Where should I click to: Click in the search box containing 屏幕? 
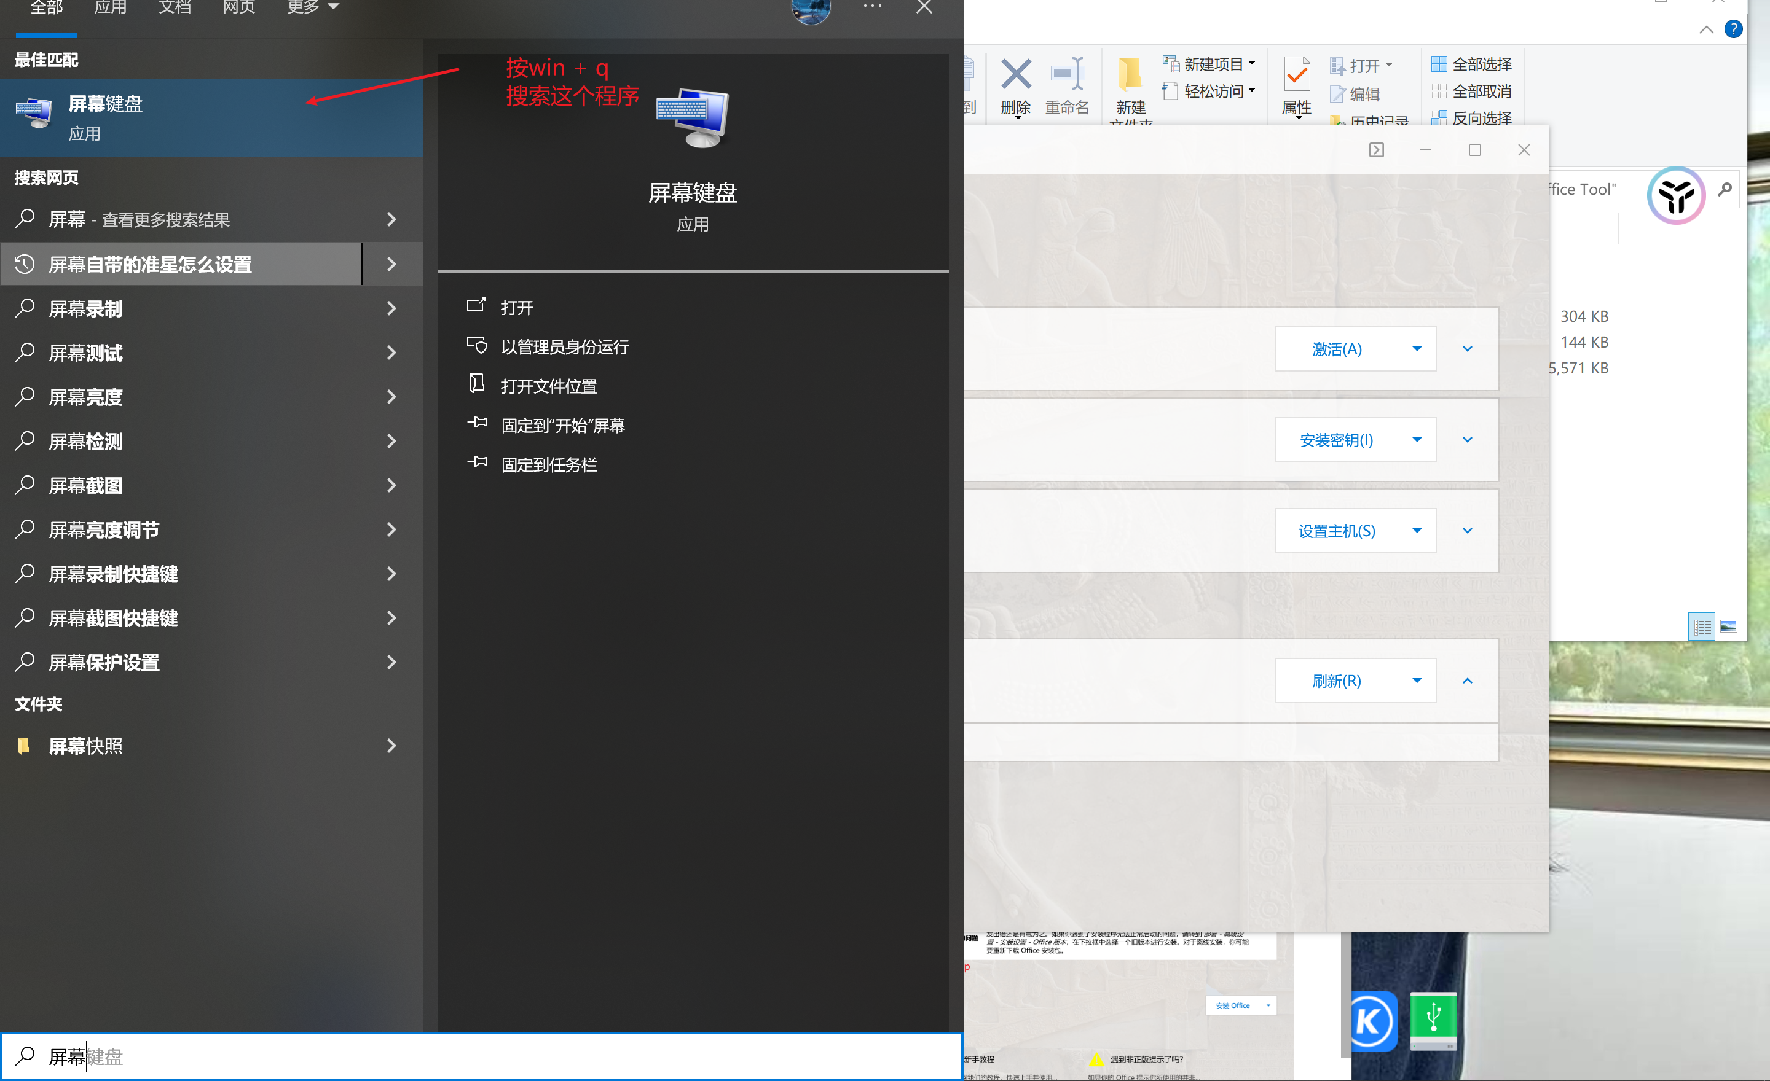click(x=481, y=1056)
